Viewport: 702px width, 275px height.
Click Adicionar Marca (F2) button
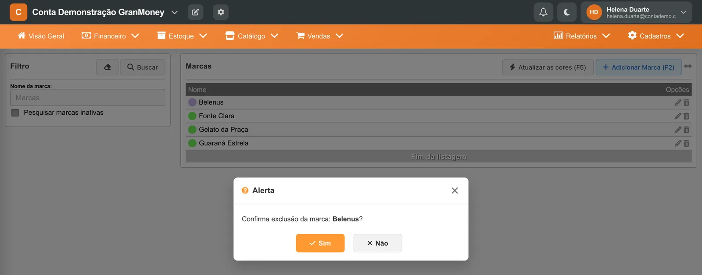click(639, 67)
